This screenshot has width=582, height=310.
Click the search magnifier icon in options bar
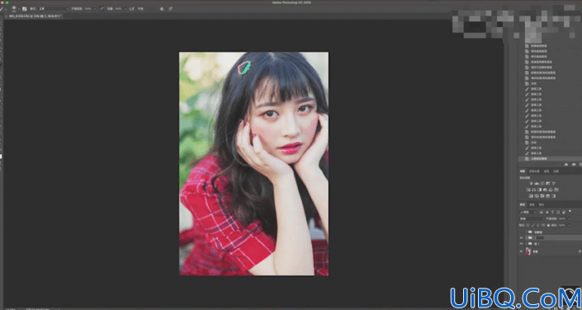tap(162, 9)
